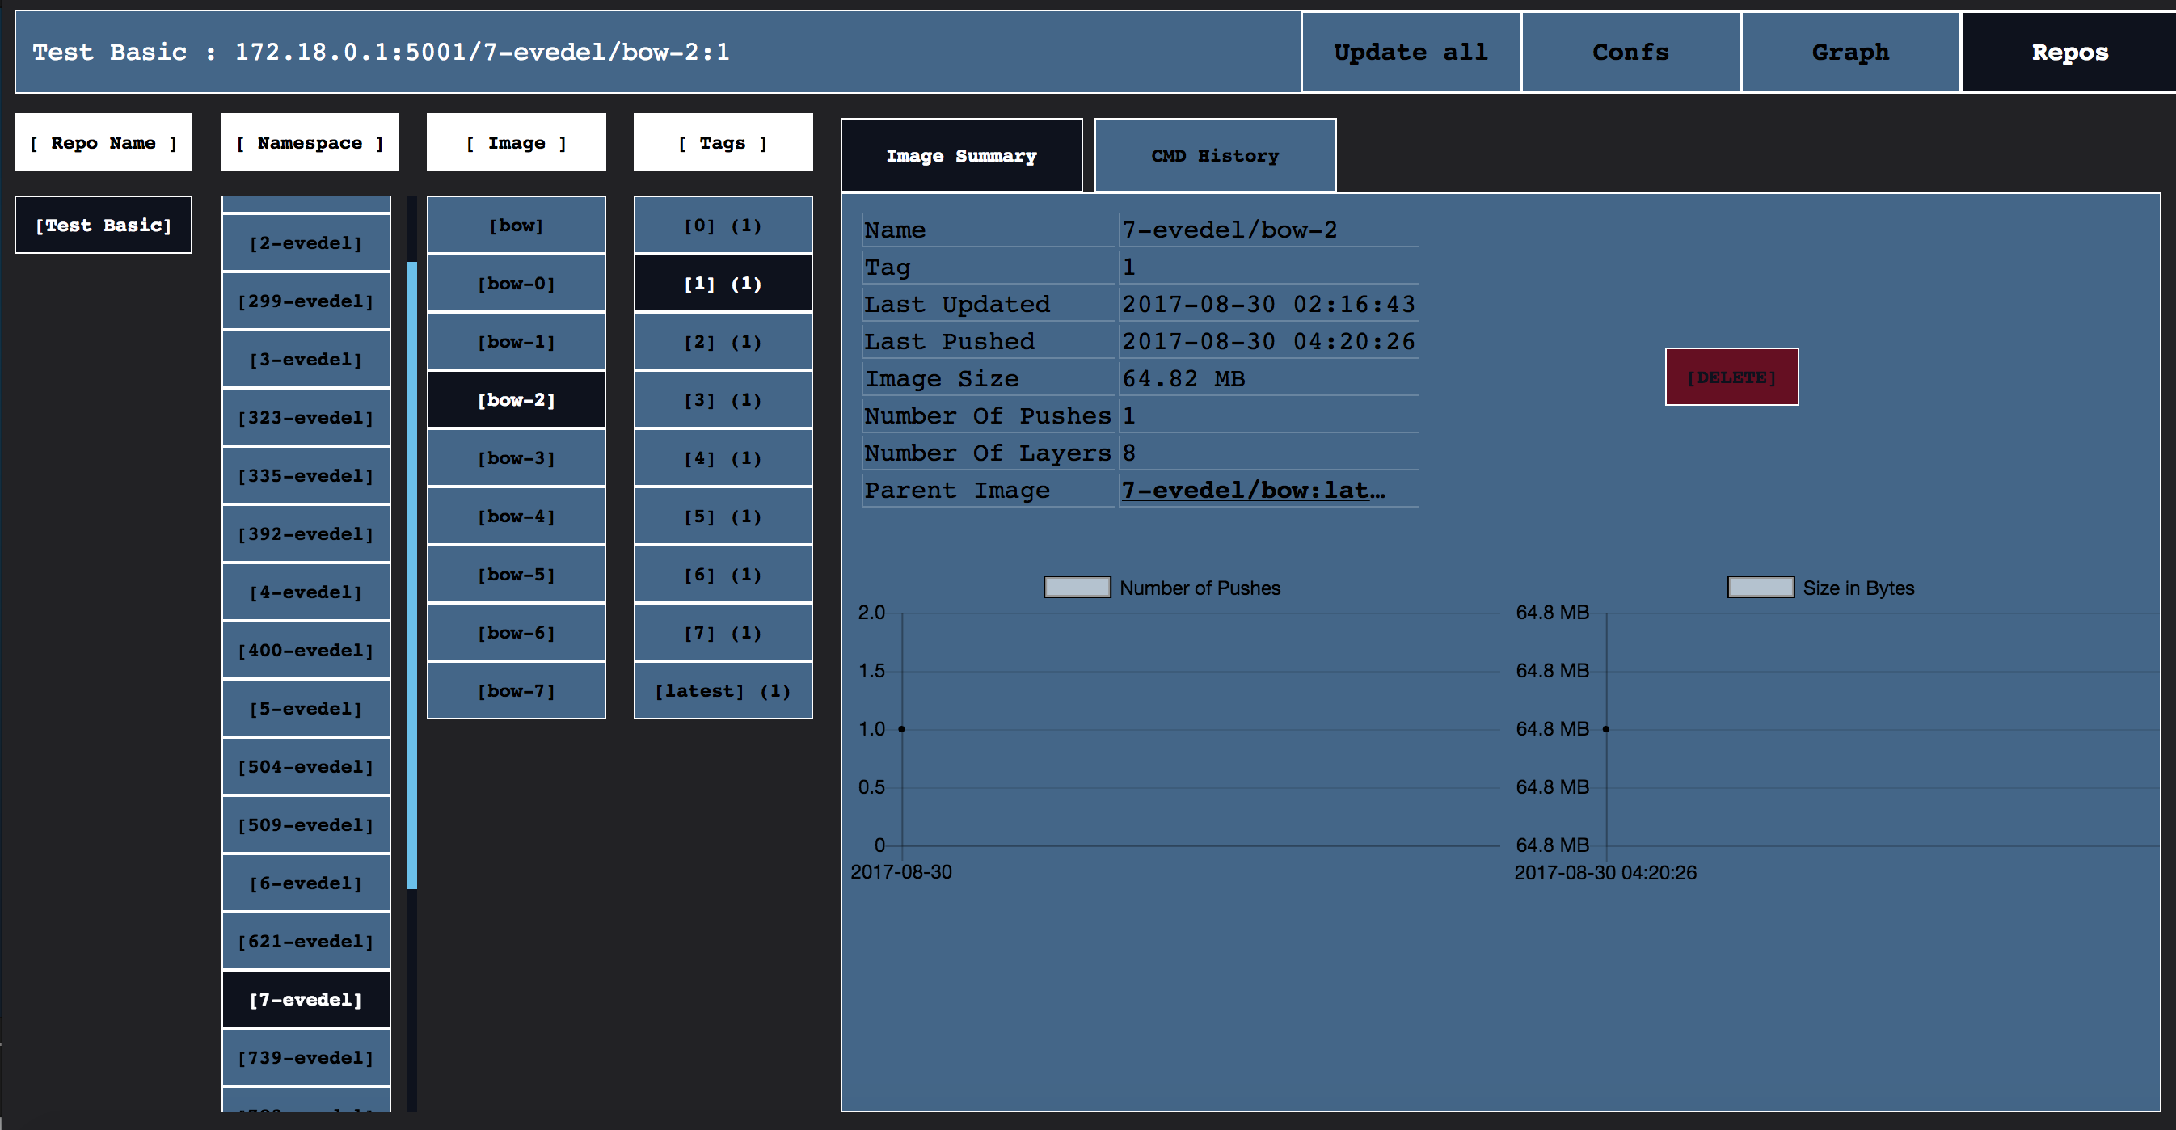Click the Number of Pushes legend swatch

click(1076, 588)
